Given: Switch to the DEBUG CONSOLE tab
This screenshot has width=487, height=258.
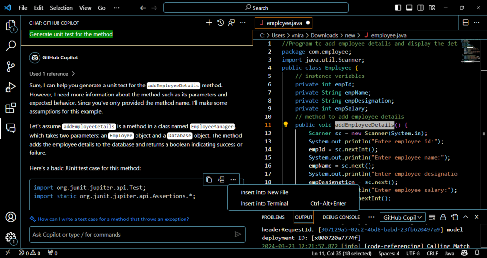Looking at the screenshot, I should pos(341,217).
